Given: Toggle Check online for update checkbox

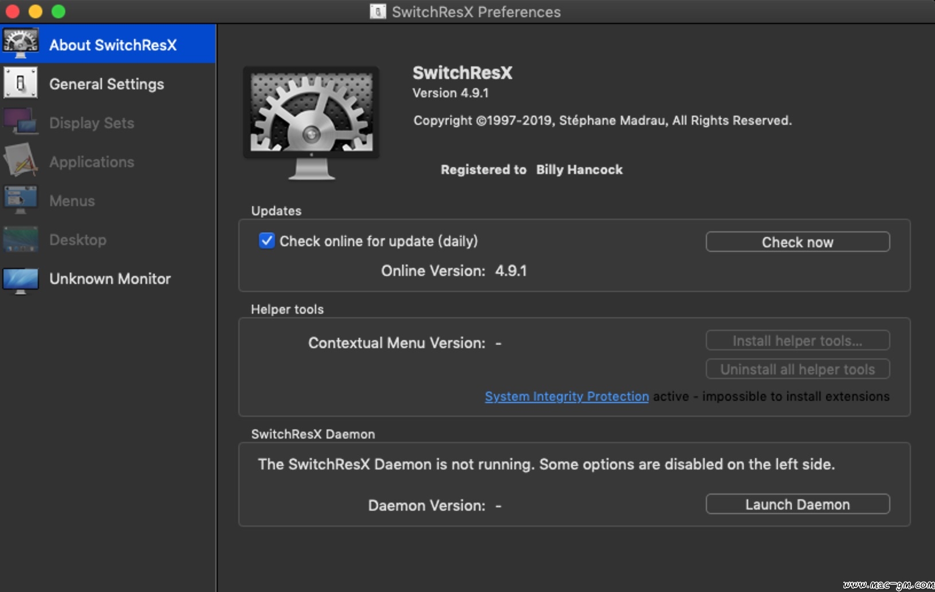Looking at the screenshot, I should click(266, 240).
